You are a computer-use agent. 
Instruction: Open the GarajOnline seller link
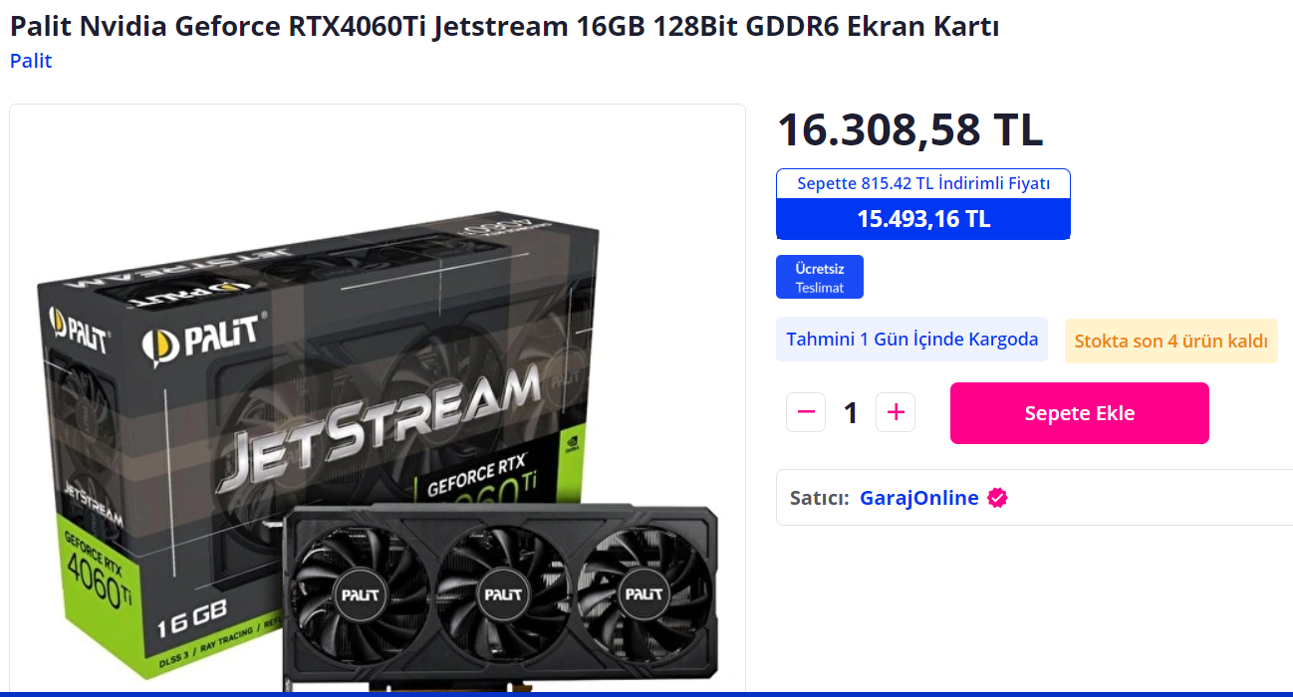918,498
